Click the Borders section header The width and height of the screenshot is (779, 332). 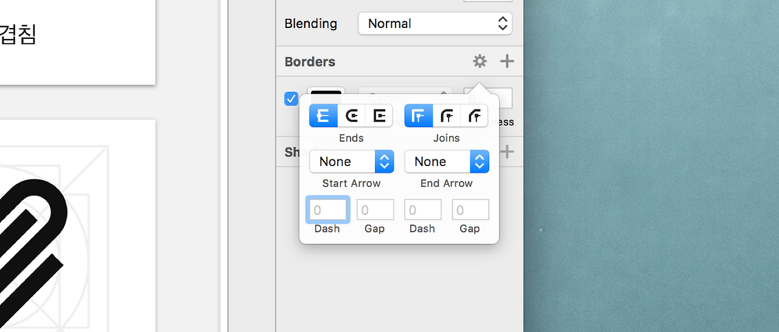pos(310,62)
